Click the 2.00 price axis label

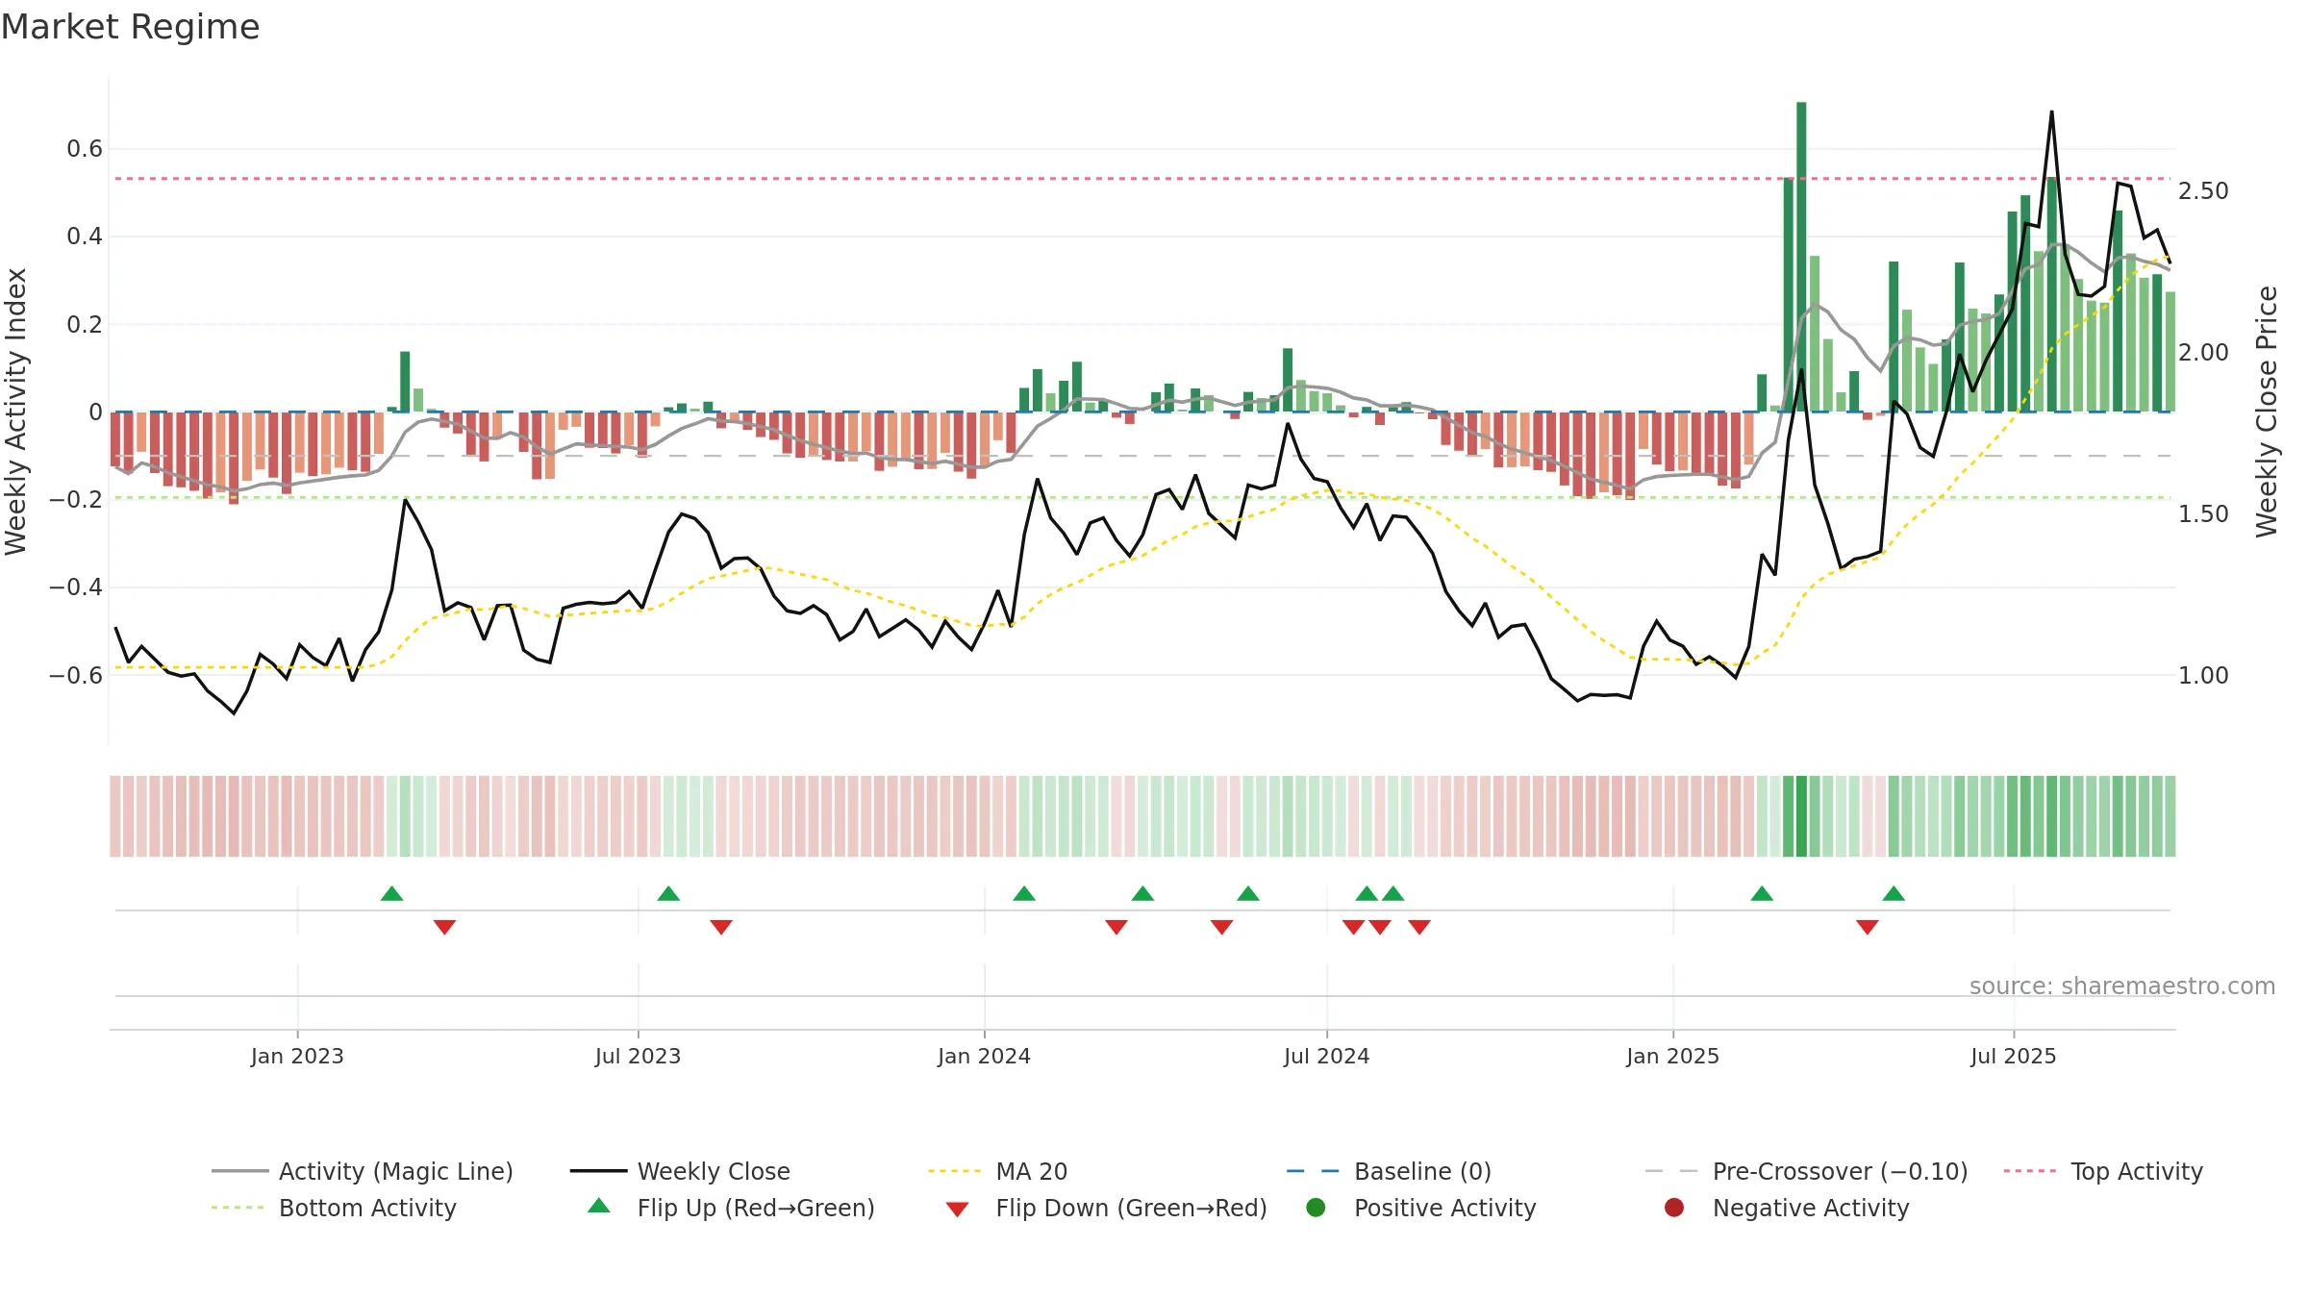(2203, 352)
